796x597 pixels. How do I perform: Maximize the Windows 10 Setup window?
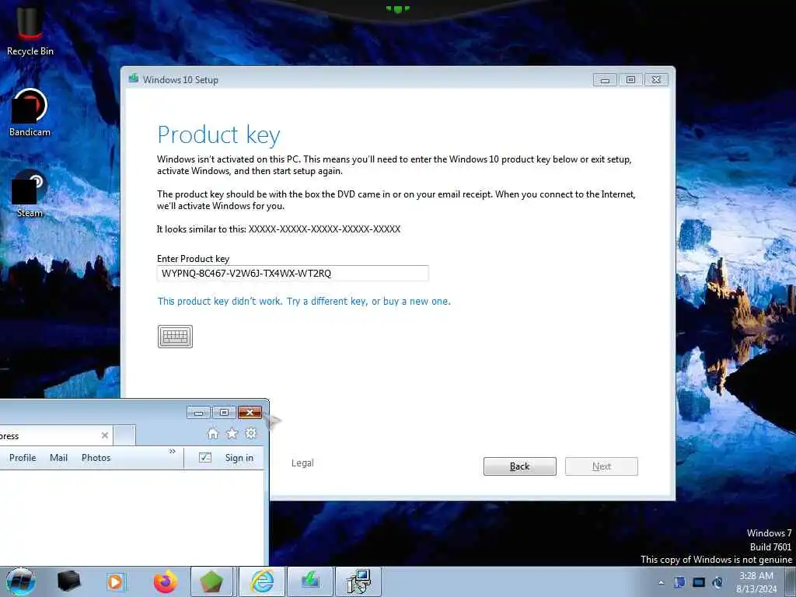point(630,80)
